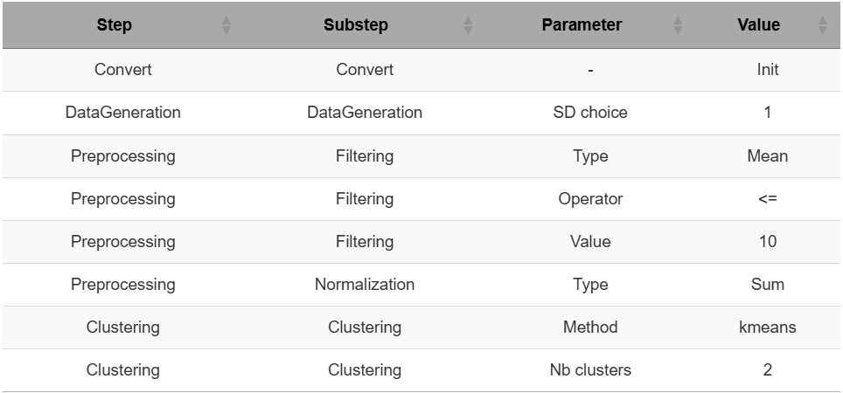Sort table by Value column arrows

point(823,25)
